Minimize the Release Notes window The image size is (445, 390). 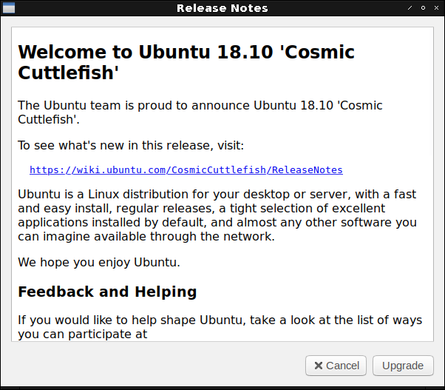(x=410, y=8)
